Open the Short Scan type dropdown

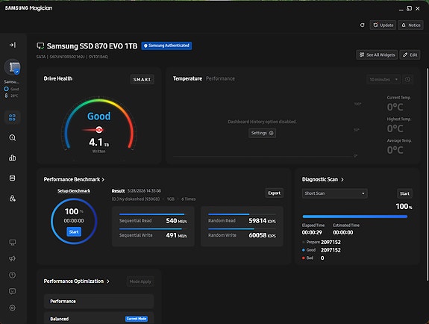pos(334,193)
